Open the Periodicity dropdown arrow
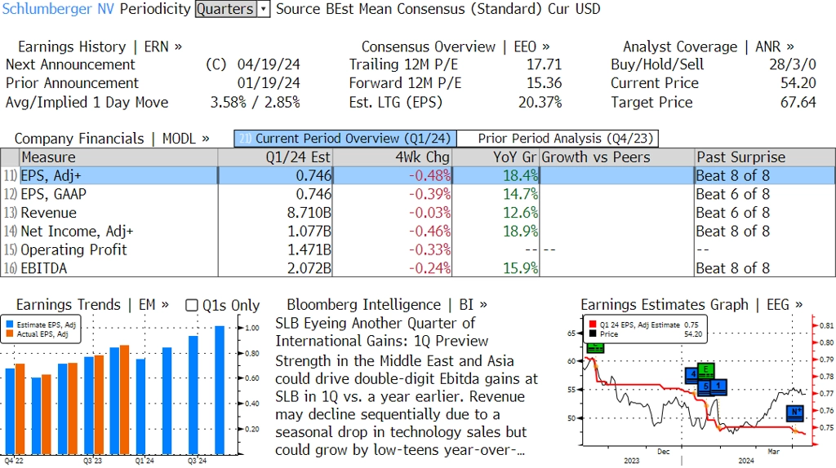The height and width of the screenshot is (468, 836). [264, 9]
